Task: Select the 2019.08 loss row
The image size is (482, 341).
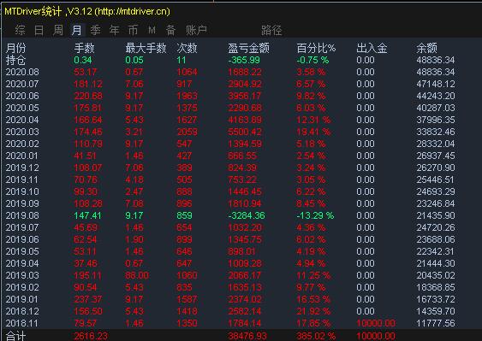Action: coord(241,215)
